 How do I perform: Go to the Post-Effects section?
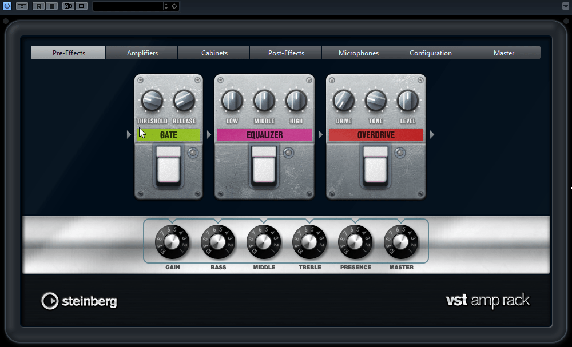click(x=285, y=53)
